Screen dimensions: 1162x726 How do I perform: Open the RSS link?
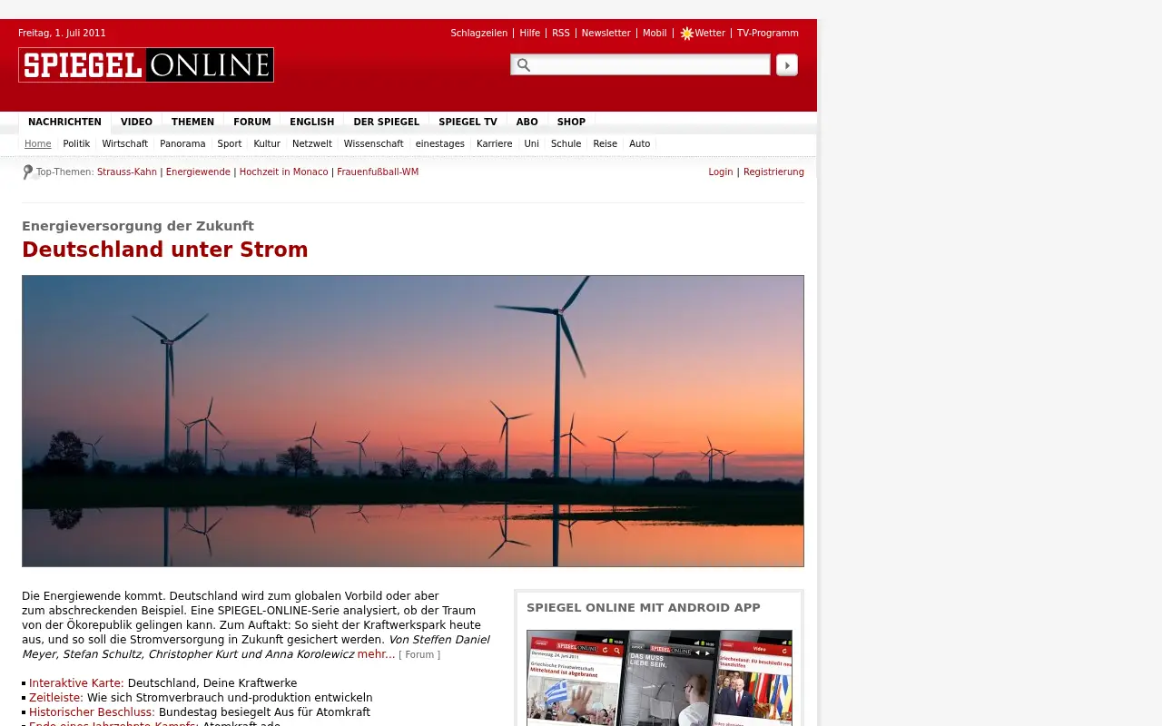[x=561, y=34]
